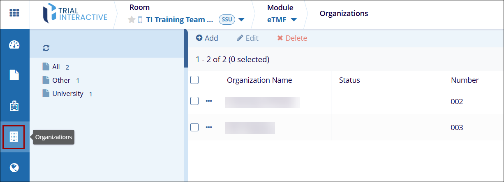The image size is (504, 182).
Task: Open the Dashboard gauge icon in sidebar
Action: tap(14, 45)
